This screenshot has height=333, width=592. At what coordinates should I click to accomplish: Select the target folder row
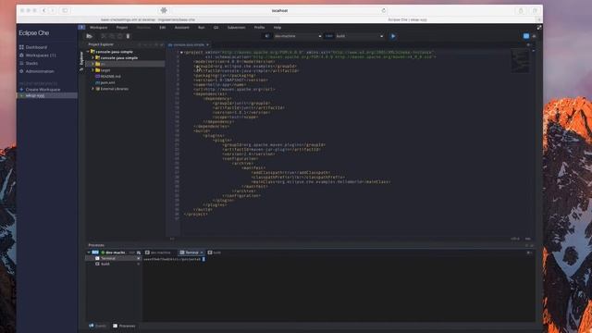pyautogui.click(x=126, y=70)
